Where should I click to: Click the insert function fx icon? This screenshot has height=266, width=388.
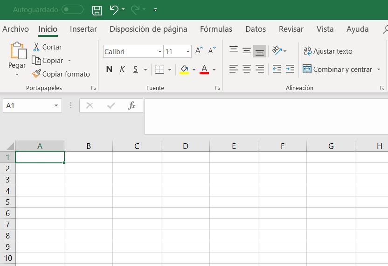tap(132, 105)
